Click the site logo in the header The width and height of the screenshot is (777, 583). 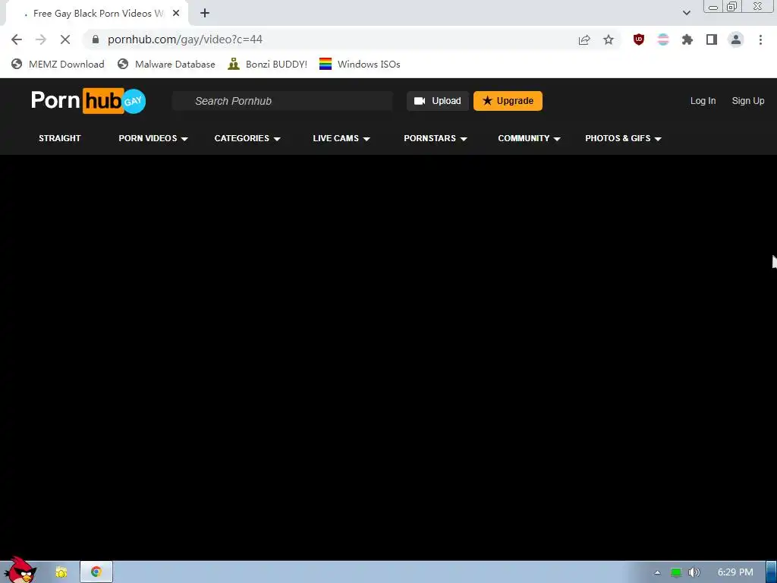88,101
